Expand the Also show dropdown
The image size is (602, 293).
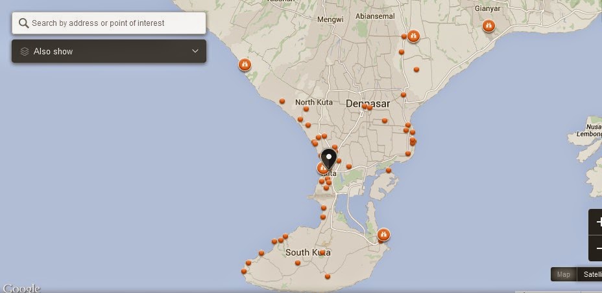click(109, 51)
